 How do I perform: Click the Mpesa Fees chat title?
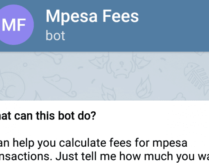point(92,17)
